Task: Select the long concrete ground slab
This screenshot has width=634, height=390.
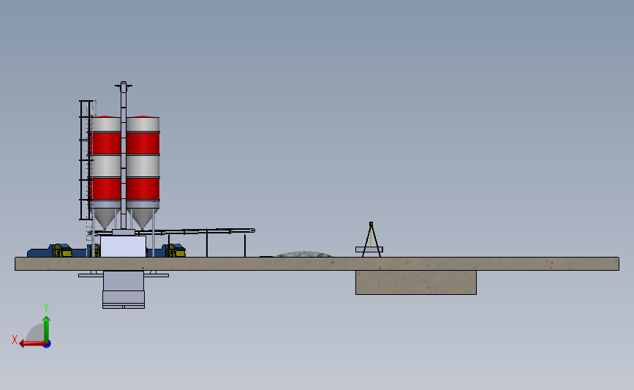Action: (317, 263)
